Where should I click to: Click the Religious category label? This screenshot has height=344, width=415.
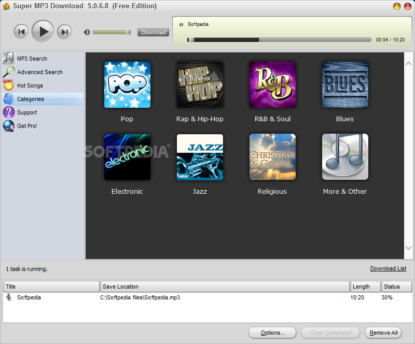[272, 192]
